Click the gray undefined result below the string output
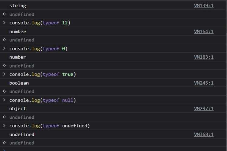Screen dimensions: 227x151 coord(22,14)
